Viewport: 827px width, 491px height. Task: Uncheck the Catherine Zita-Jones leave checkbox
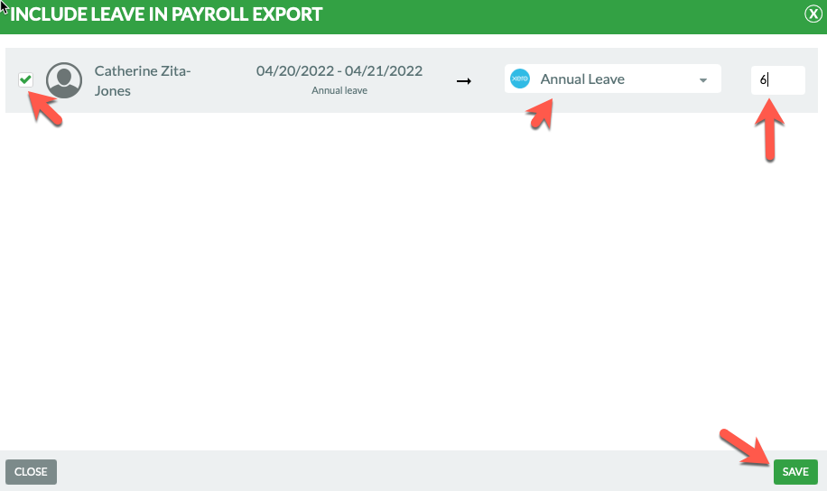point(25,79)
